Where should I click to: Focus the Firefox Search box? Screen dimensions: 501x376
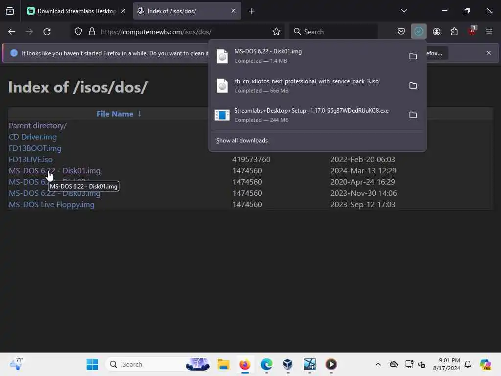coord(333,32)
